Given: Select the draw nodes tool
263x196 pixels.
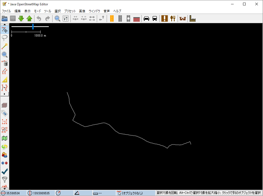Looking at the screenshot, I should point(5,46).
